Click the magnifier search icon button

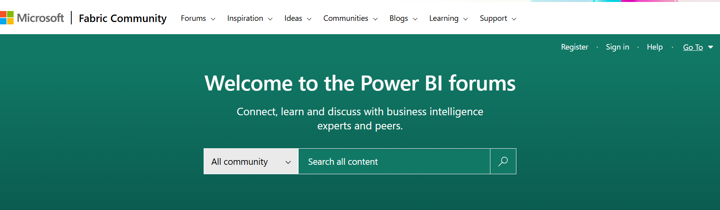(503, 161)
